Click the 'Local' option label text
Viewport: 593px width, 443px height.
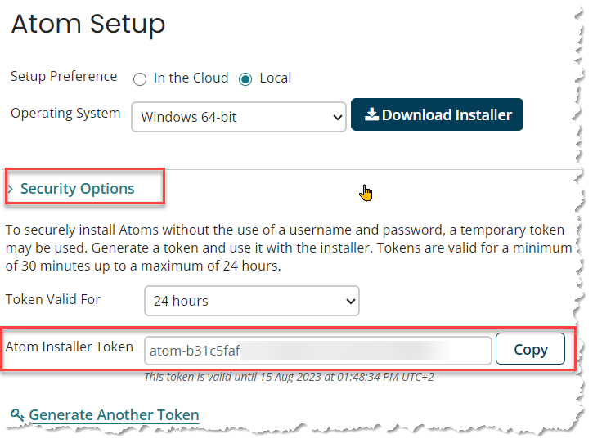click(x=276, y=78)
